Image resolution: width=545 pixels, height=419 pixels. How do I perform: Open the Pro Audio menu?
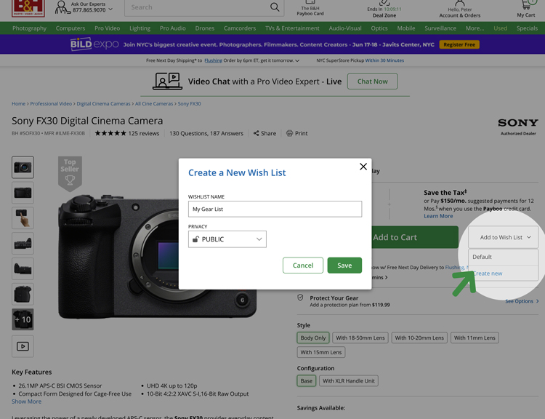point(173,28)
